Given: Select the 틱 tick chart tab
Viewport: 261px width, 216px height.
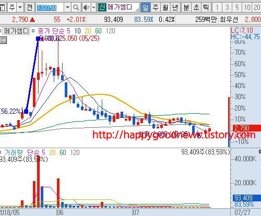Looking at the screenshot, I should point(206,7).
